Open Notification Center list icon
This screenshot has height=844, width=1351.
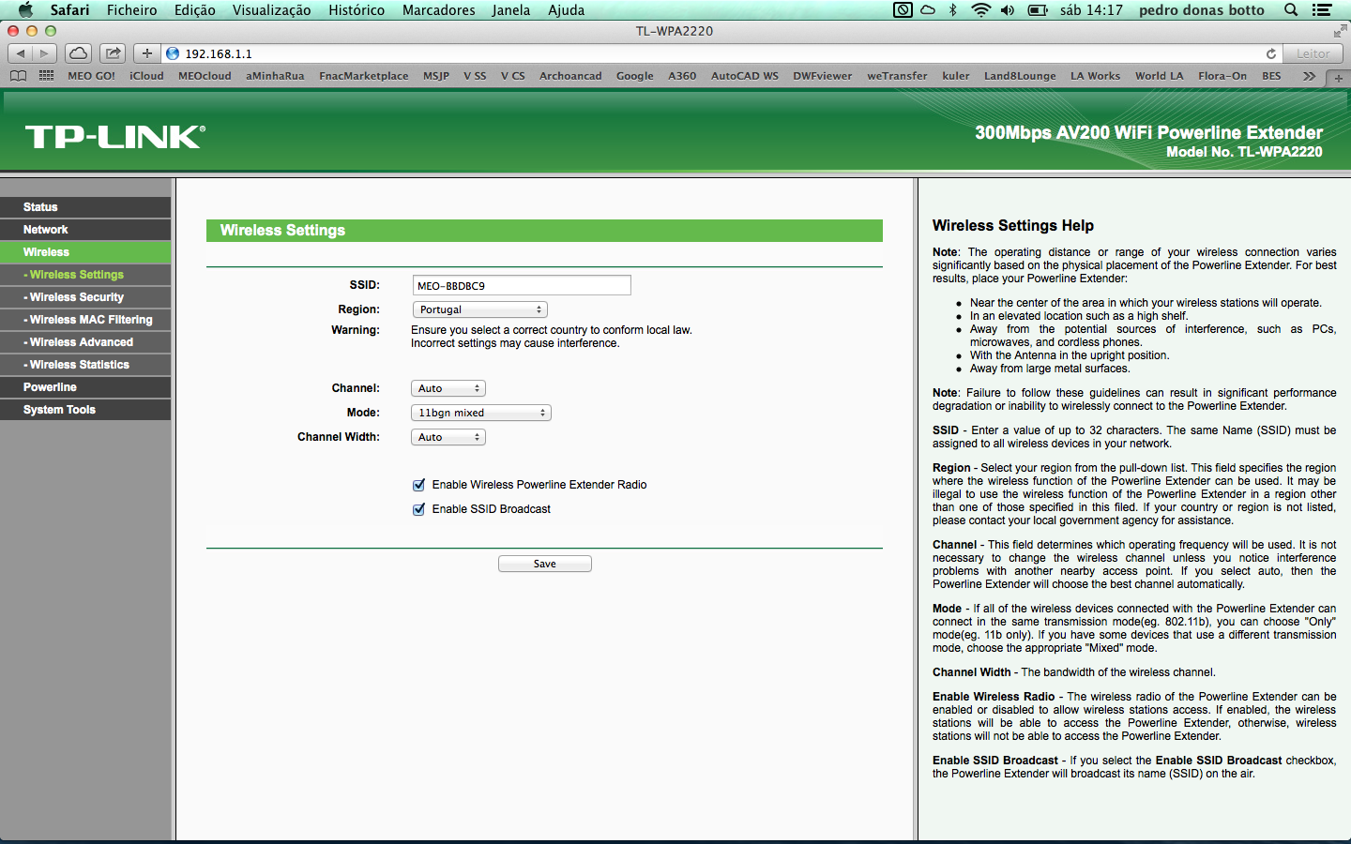[x=1322, y=10]
